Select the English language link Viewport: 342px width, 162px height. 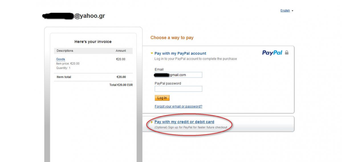pos(285,11)
